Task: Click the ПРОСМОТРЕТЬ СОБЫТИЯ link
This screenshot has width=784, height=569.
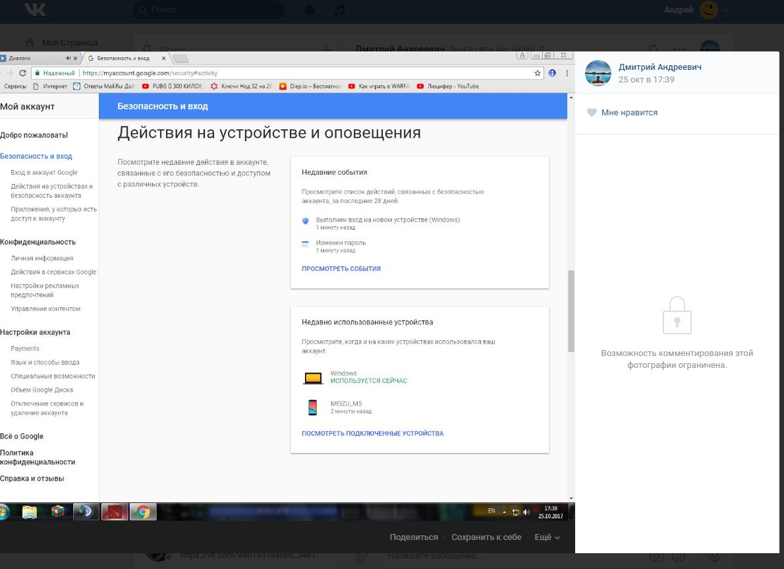Action: point(341,269)
